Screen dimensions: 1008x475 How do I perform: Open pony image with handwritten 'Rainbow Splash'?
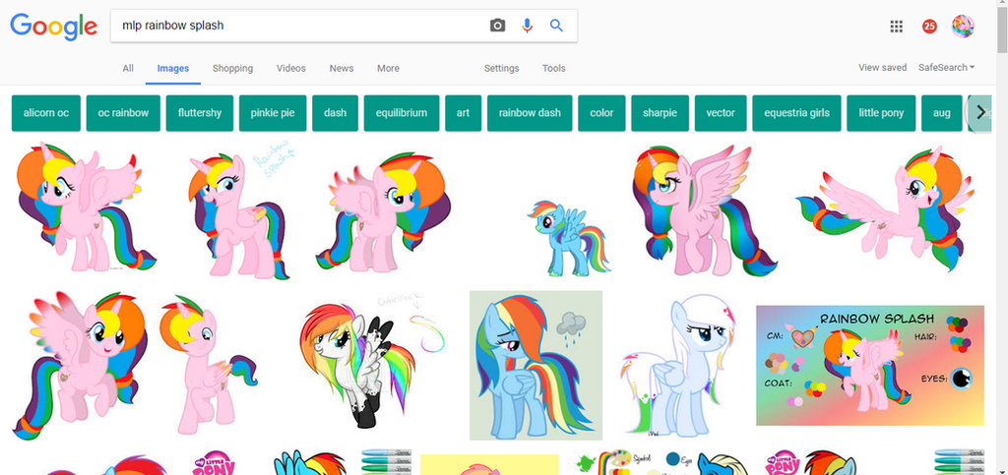[239, 211]
